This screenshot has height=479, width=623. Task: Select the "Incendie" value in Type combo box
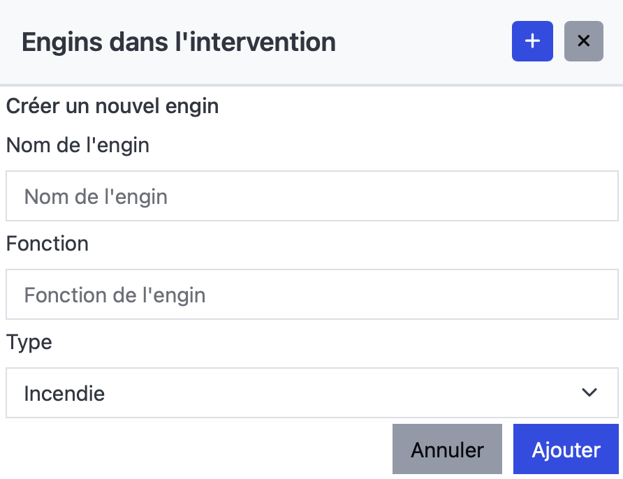click(64, 394)
